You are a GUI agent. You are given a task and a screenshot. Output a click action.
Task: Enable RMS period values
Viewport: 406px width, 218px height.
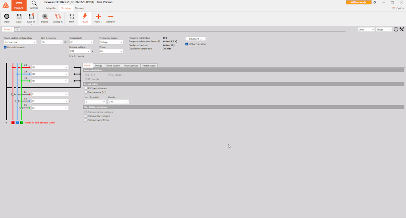pos(86,88)
